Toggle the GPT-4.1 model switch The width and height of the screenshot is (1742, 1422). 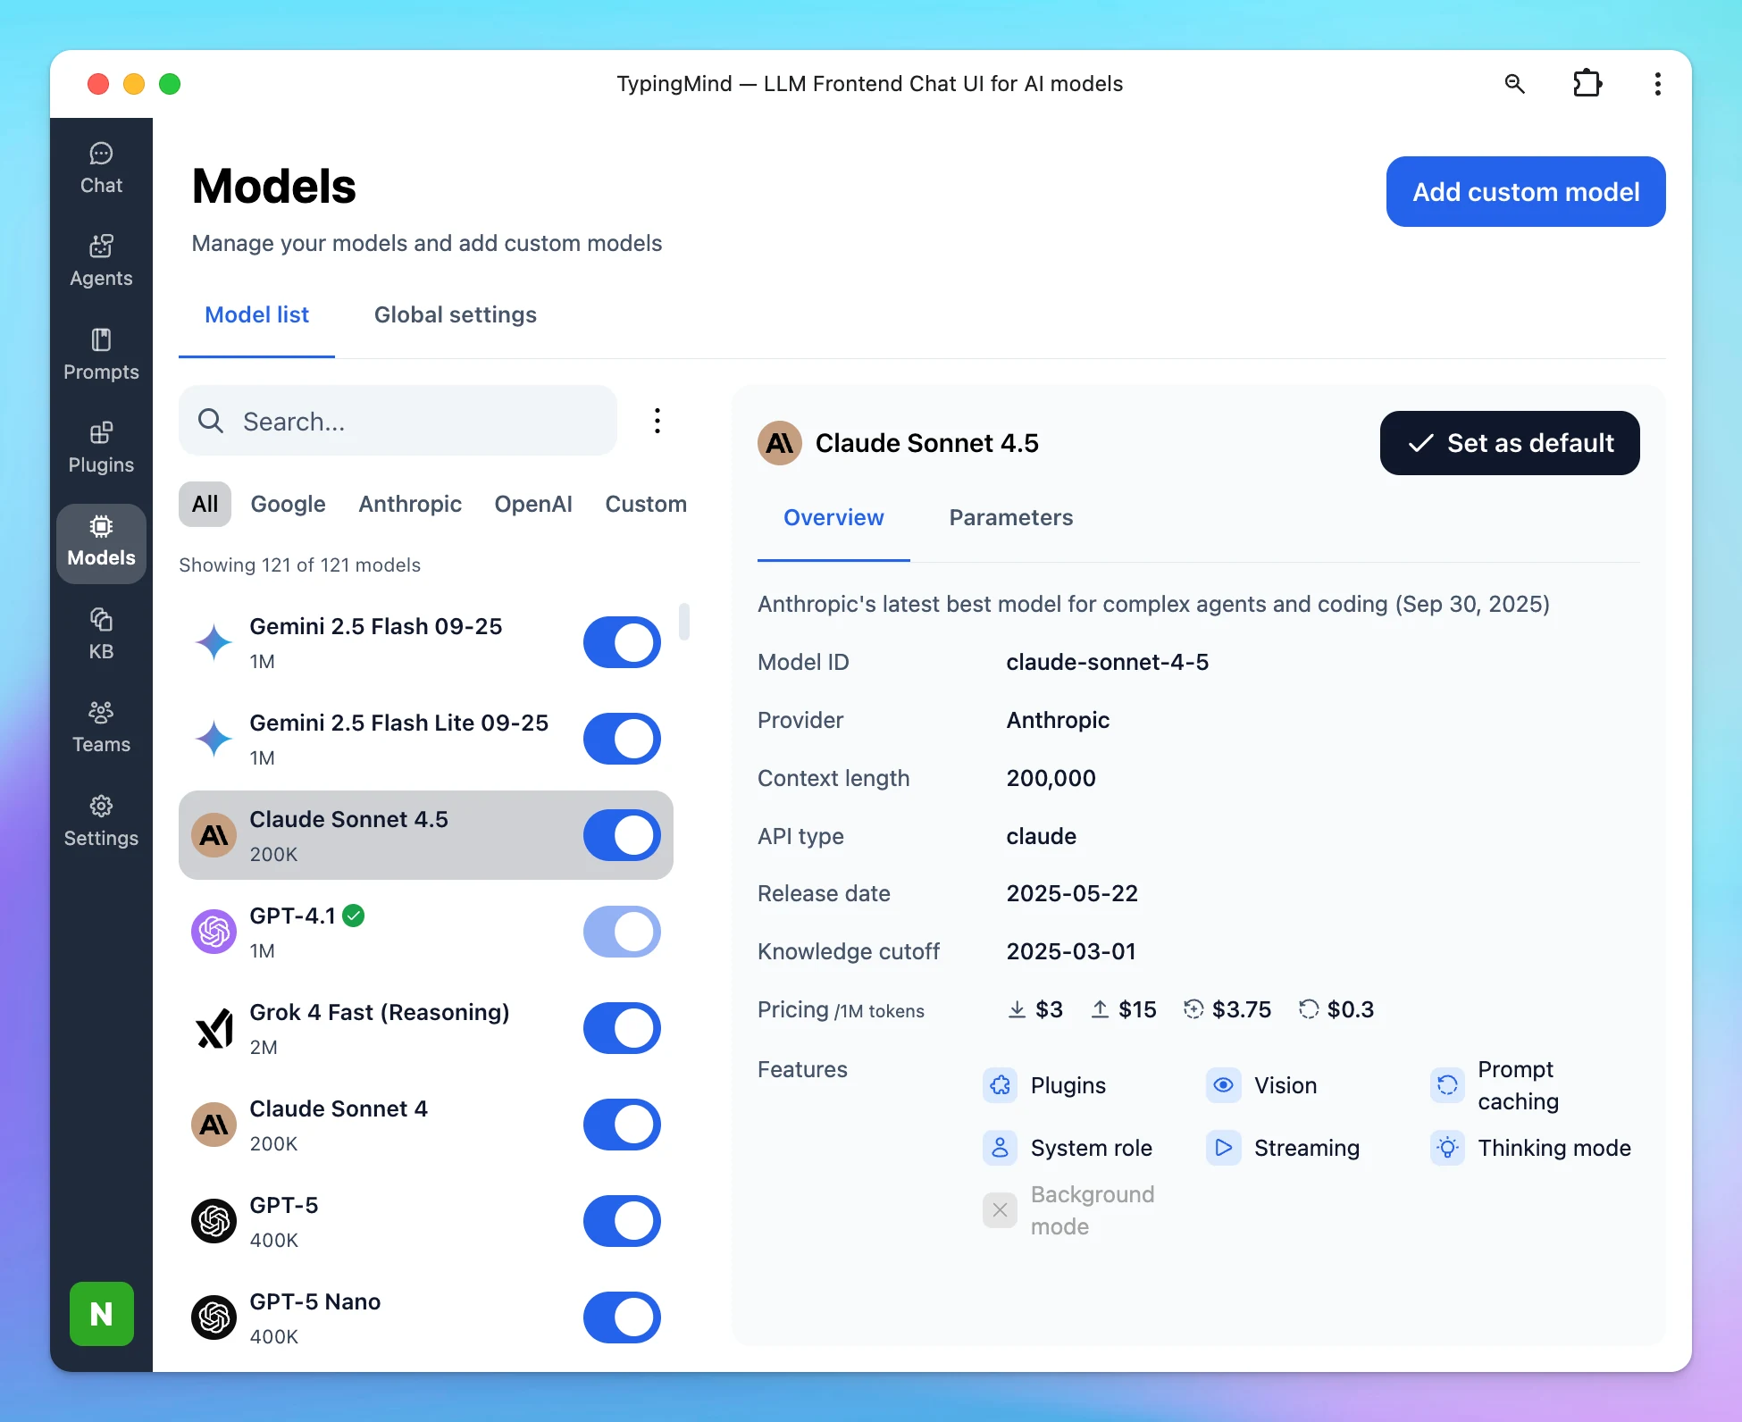click(622, 932)
